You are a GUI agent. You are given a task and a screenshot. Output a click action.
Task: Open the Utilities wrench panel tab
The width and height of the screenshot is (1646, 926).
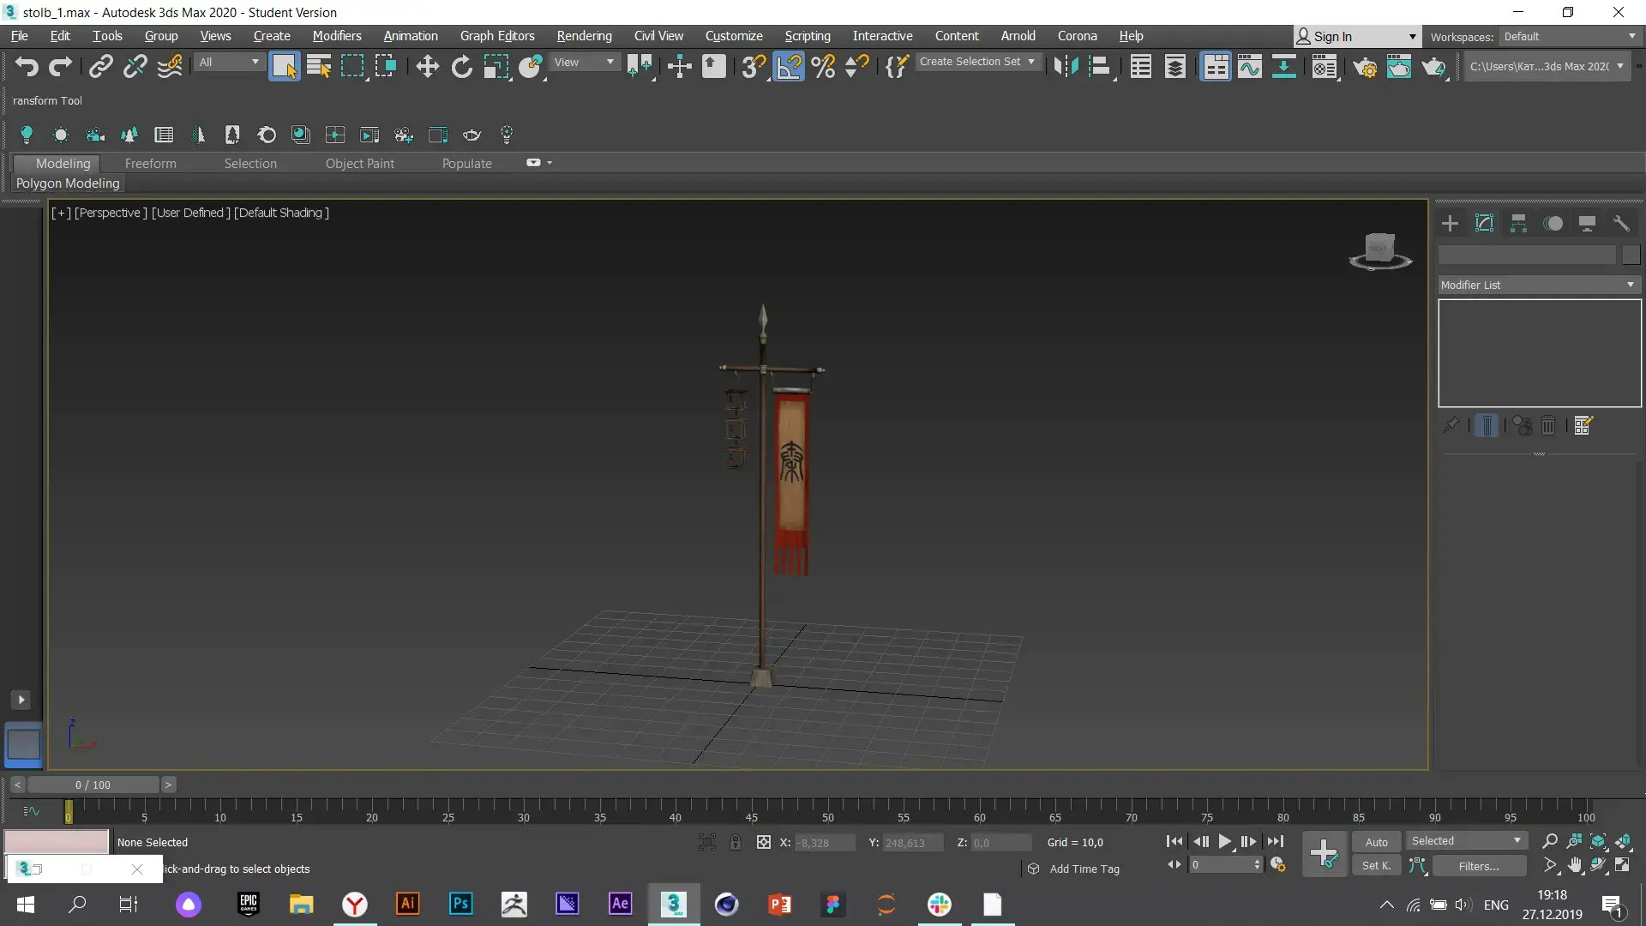click(1621, 224)
